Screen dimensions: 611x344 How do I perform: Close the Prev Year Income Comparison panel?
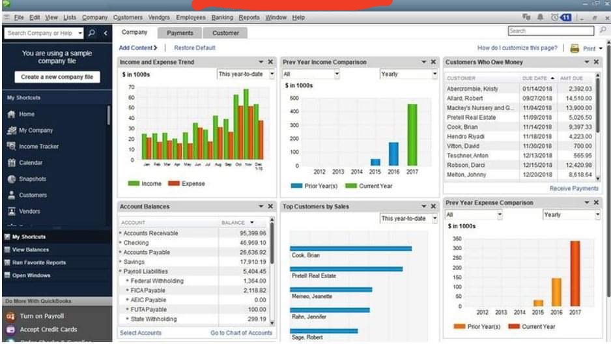point(433,61)
